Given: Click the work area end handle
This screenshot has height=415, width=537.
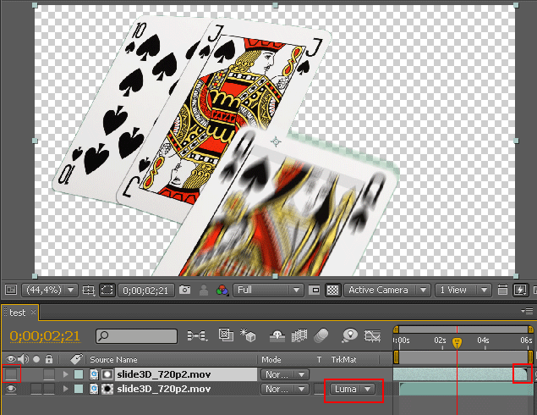Looking at the screenshot, I should pyautogui.click(x=530, y=357).
